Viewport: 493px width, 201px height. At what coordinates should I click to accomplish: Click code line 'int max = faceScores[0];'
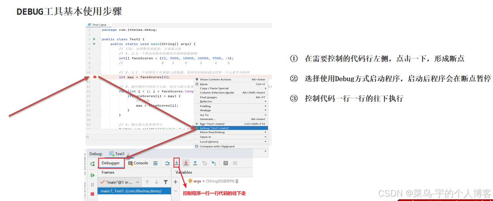[x=144, y=77]
